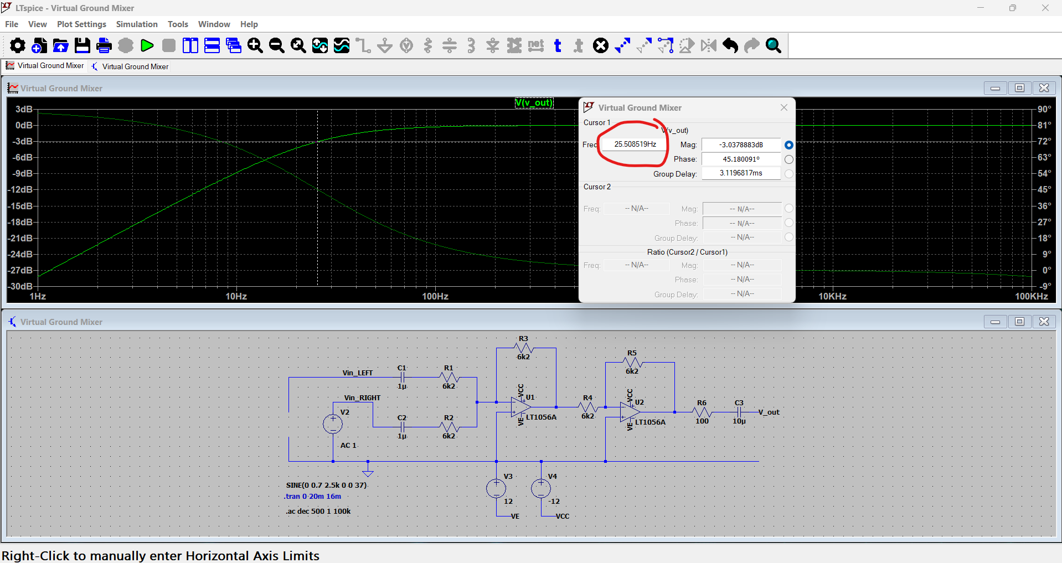Viewport: 1062px width, 563px height.
Task: Click the SINE(0 0.7 2.5k 0 0 37) text
Action: (x=326, y=485)
